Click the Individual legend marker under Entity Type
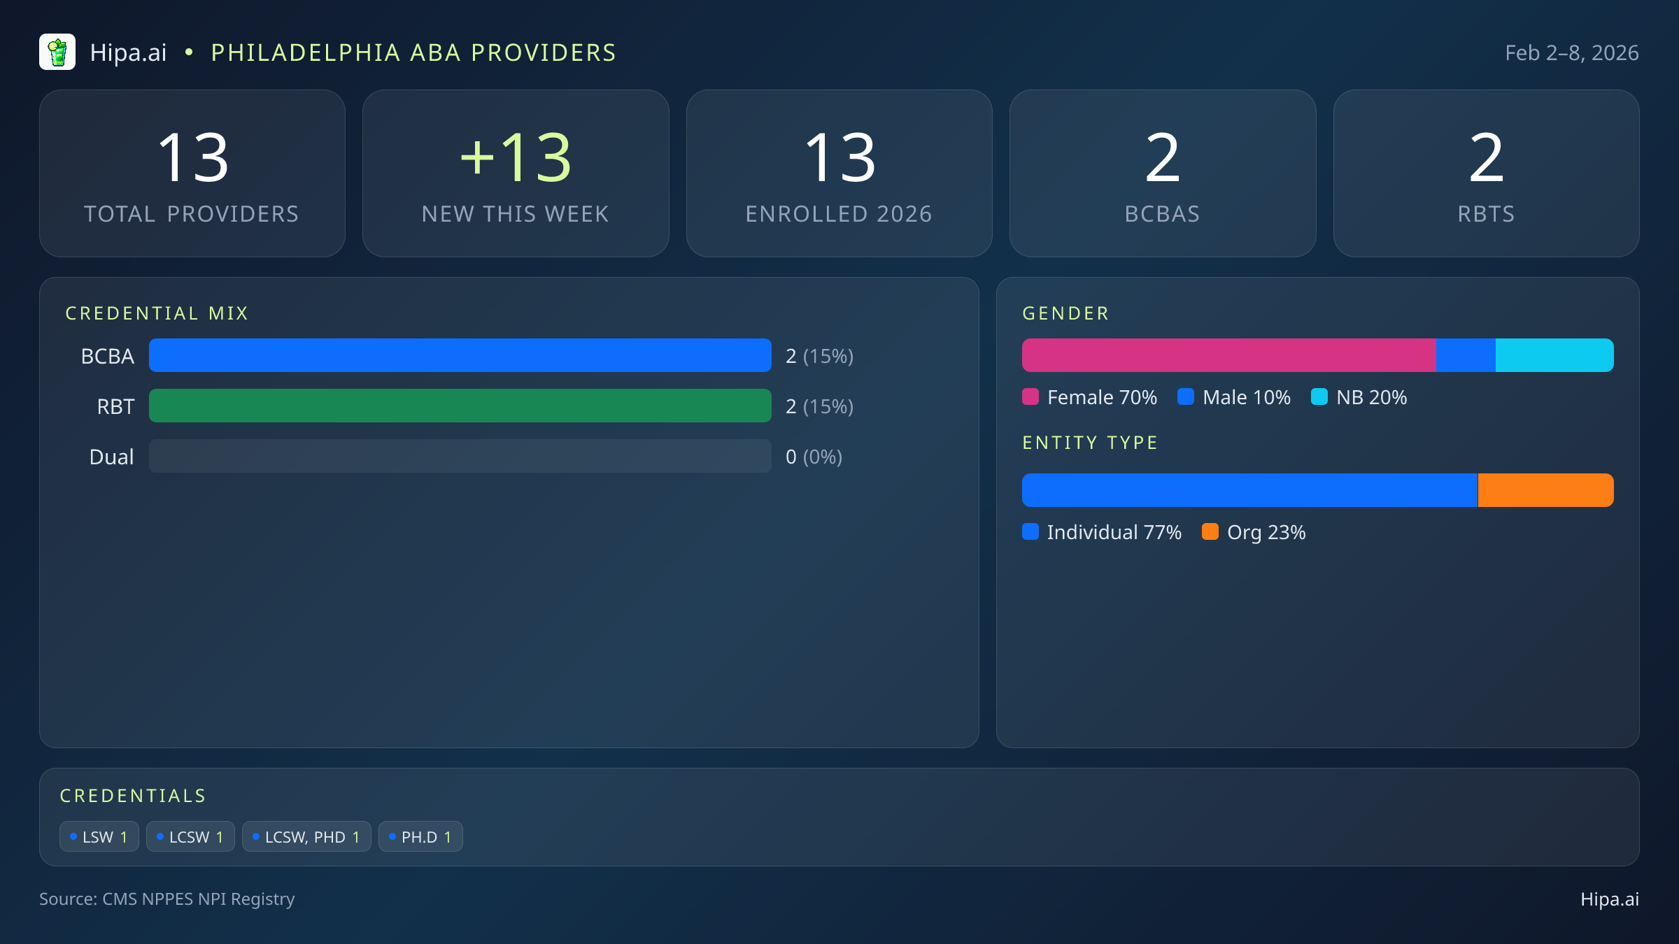This screenshot has width=1679, height=944. click(x=1031, y=532)
